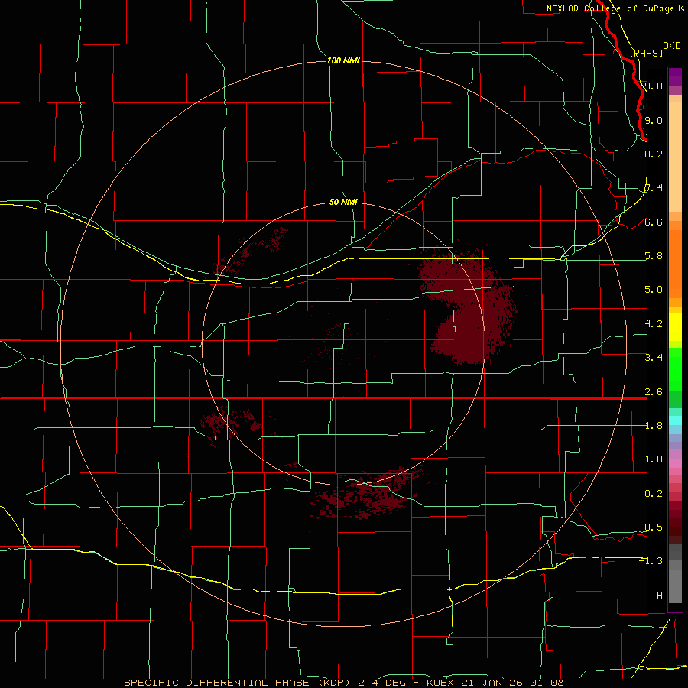688x688 pixels.
Task: Click the 'KUEX' station ID in the caption
Action: pyautogui.click(x=441, y=683)
